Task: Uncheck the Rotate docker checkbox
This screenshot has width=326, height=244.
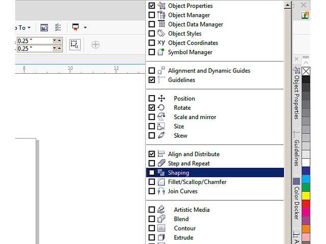Action: (x=151, y=108)
